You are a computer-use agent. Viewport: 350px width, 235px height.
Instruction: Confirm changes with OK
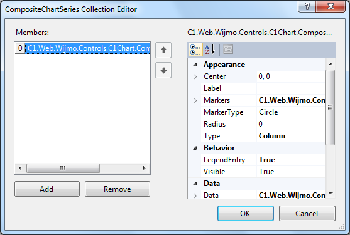click(246, 214)
